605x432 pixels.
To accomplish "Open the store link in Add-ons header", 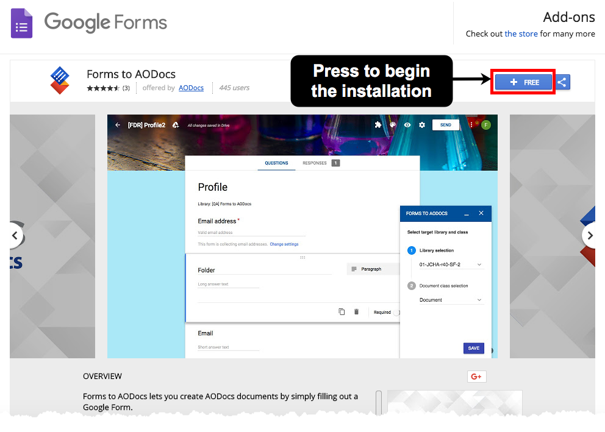I will pyautogui.click(x=521, y=34).
